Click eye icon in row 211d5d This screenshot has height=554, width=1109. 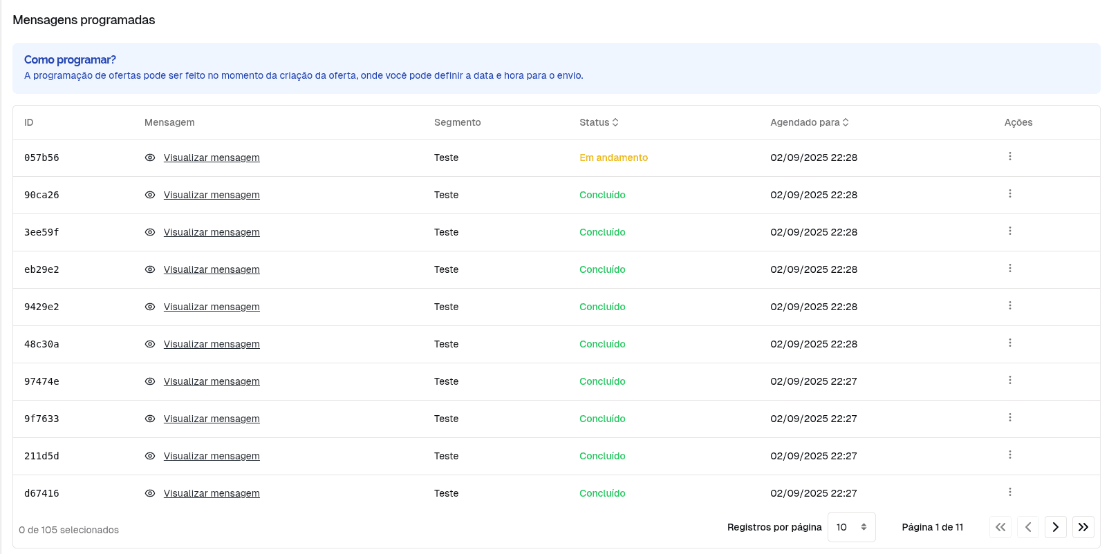149,456
